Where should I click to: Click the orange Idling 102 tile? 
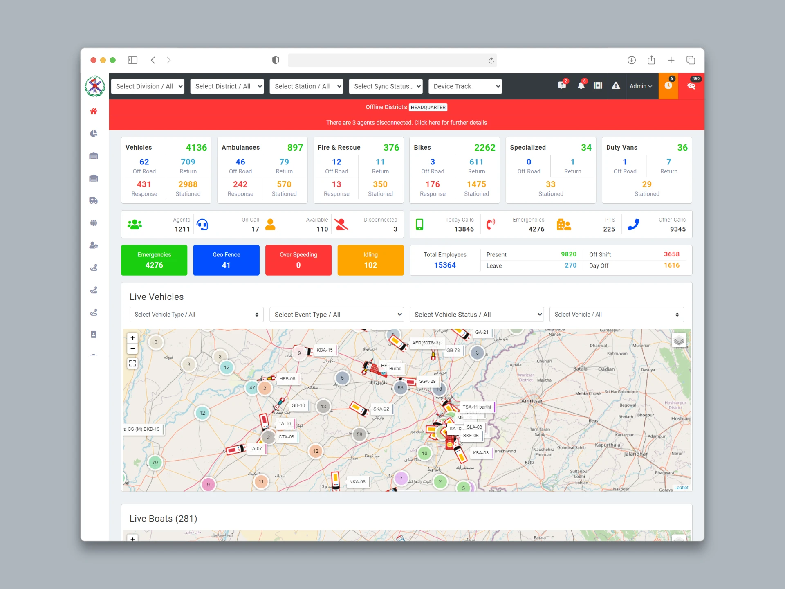click(370, 260)
